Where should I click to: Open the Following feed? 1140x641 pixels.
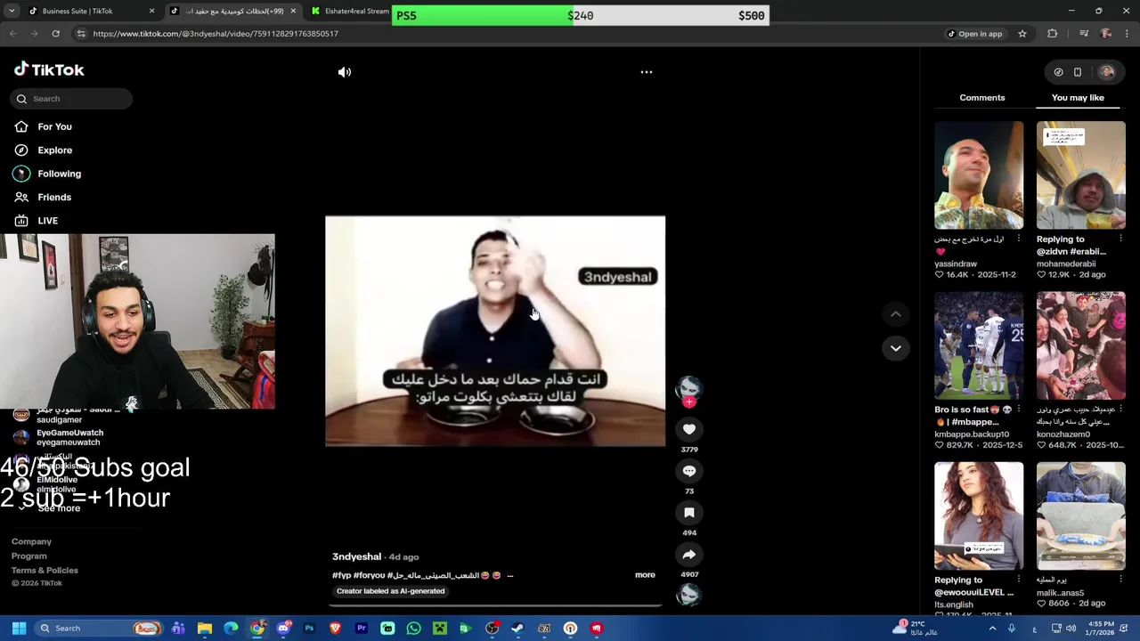click(59, 174)
